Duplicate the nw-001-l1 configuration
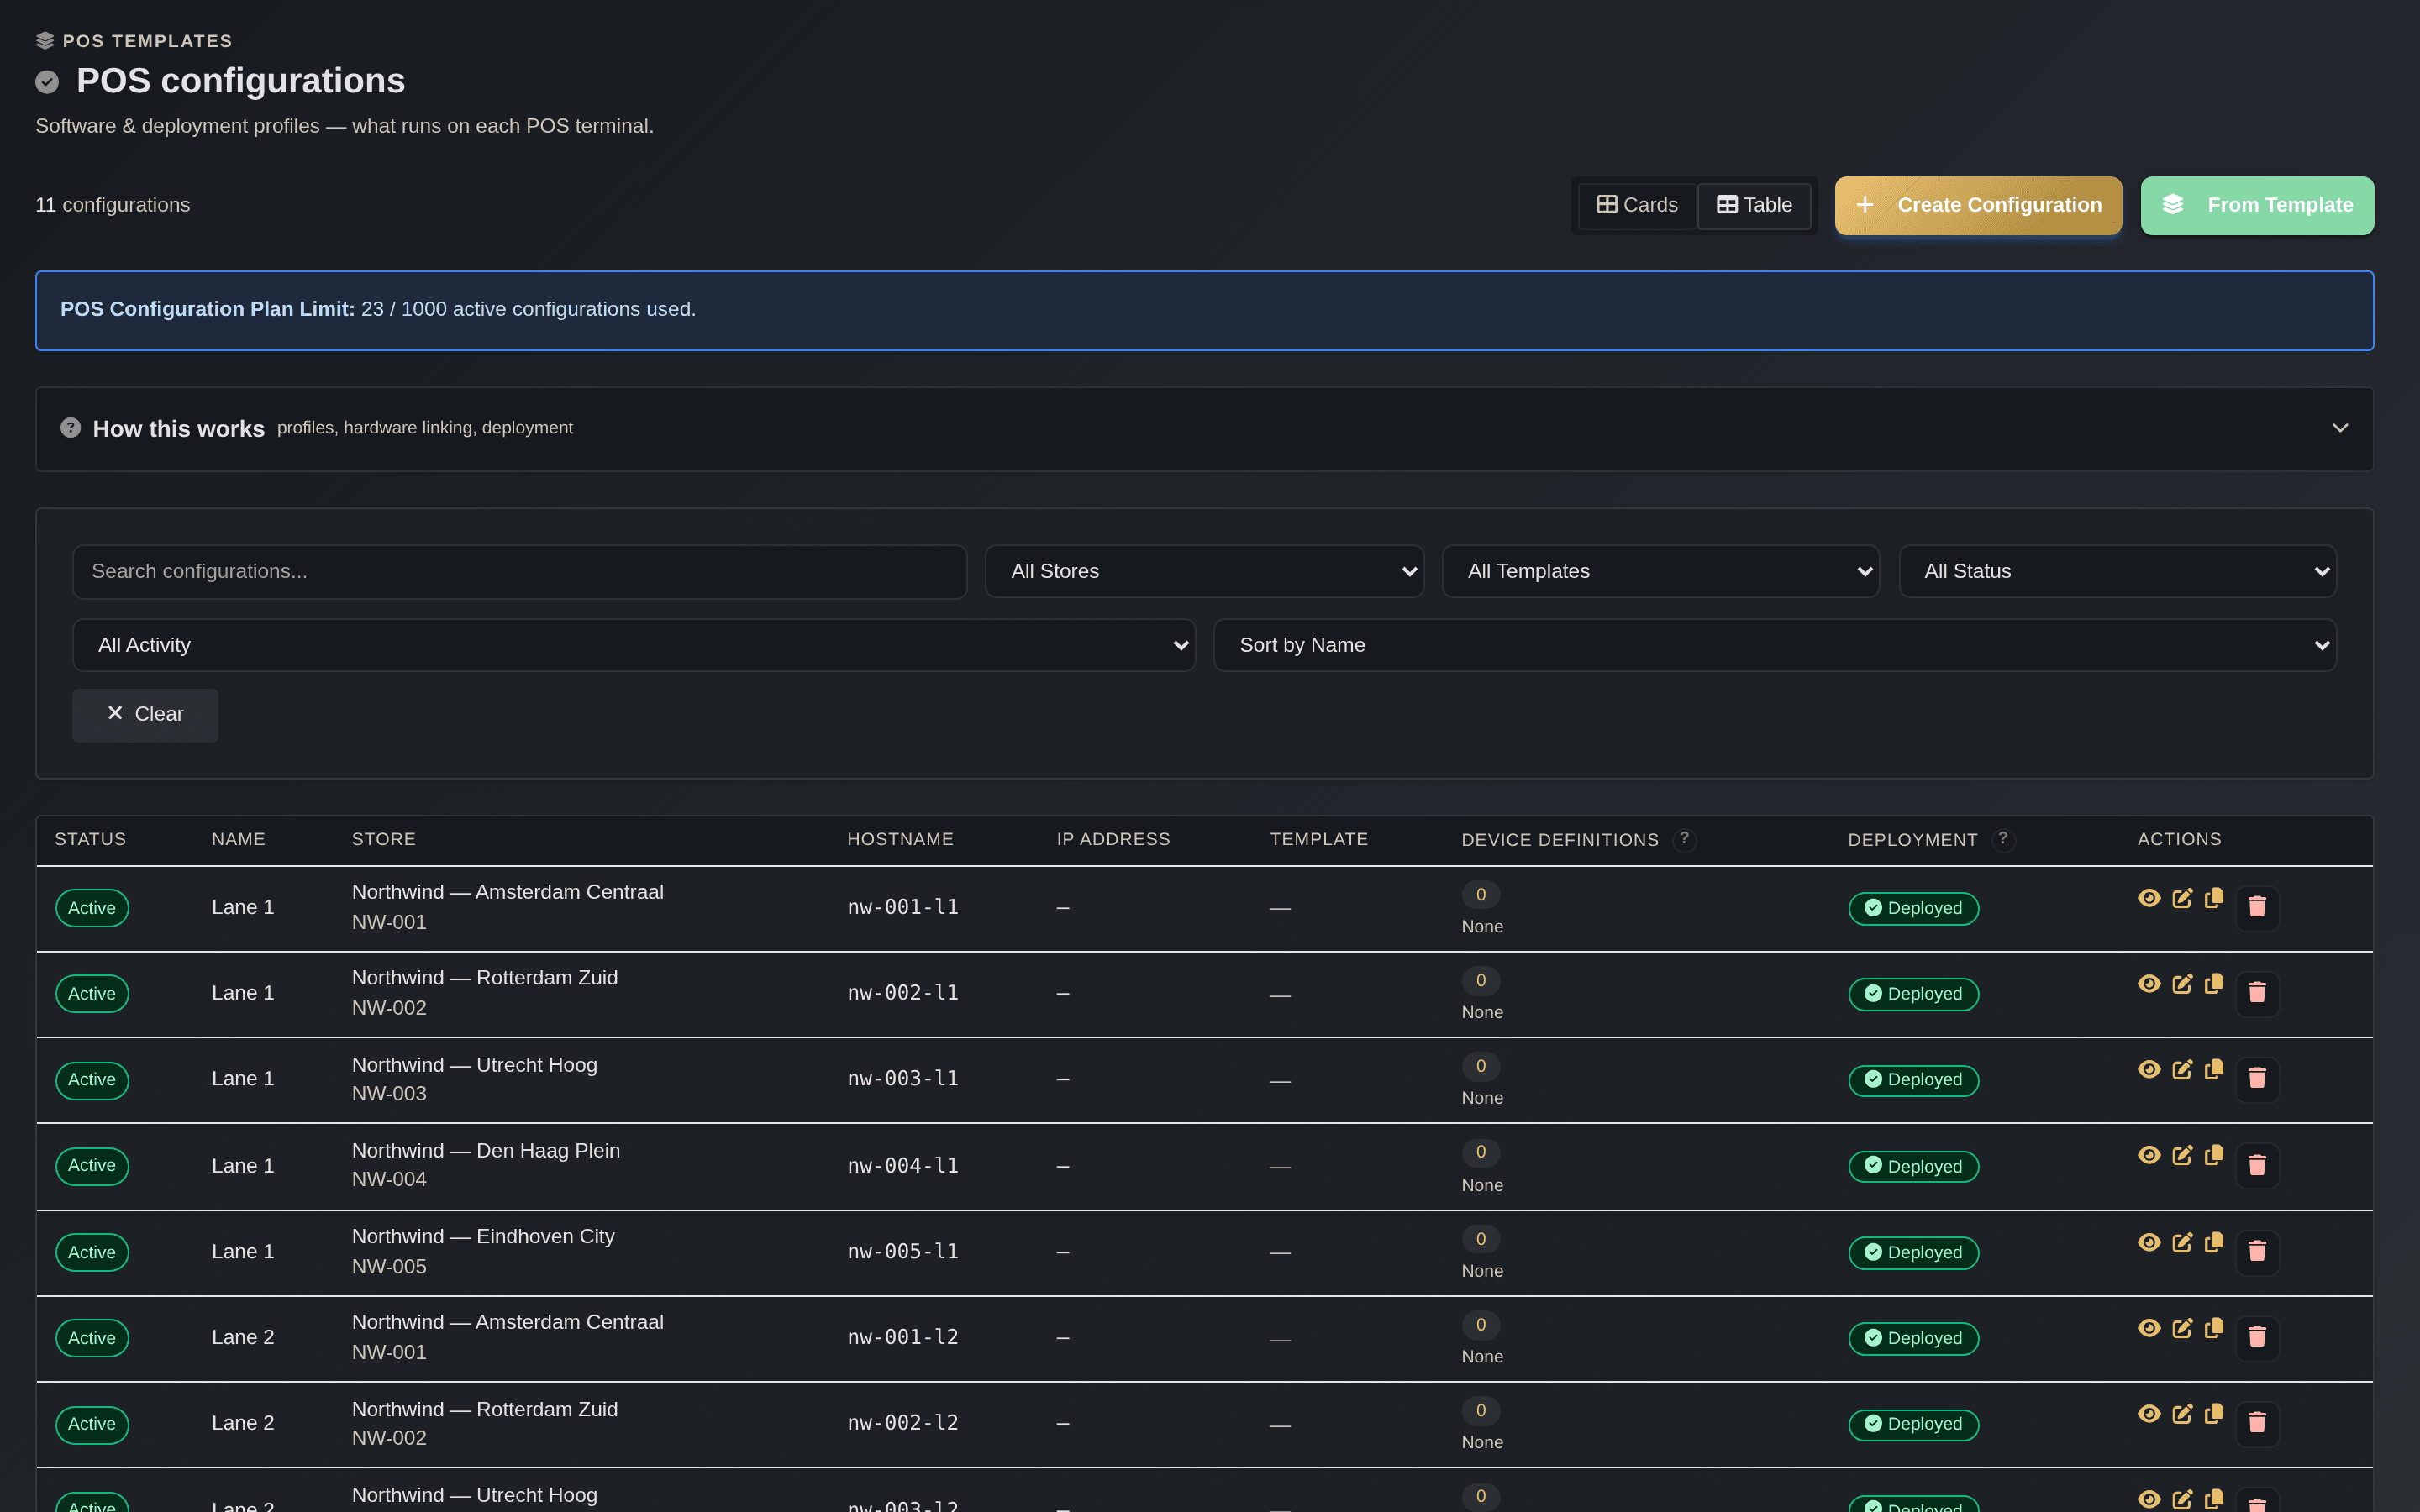 coord(2214,898)
